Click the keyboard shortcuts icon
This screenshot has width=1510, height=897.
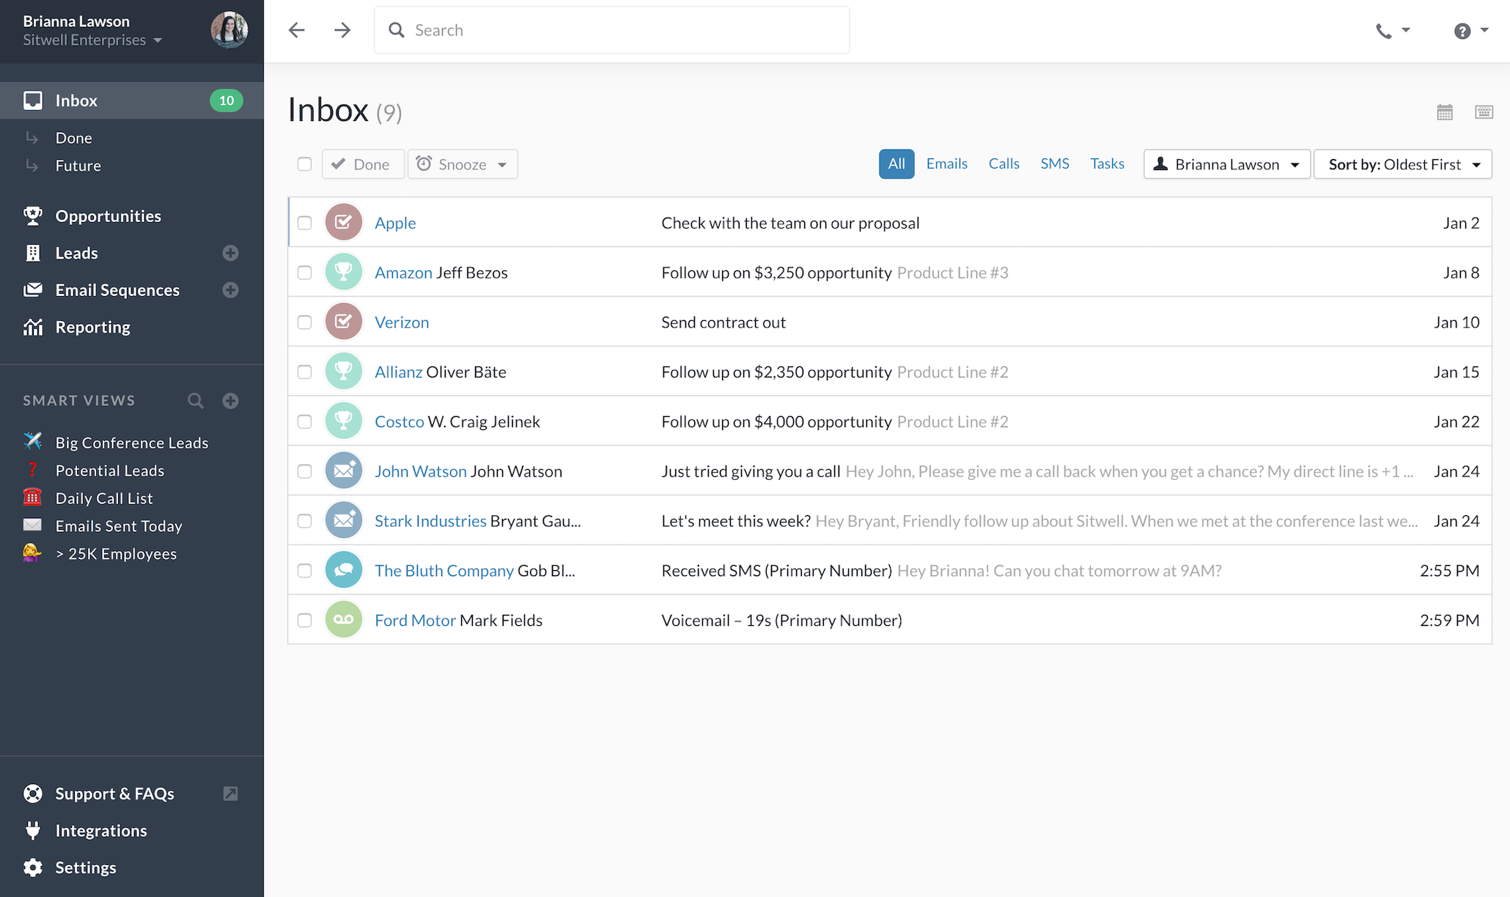click(1484, 112)
